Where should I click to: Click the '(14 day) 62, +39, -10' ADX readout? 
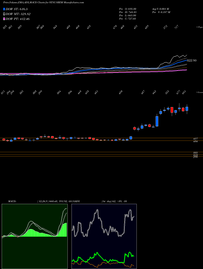[114, 201]
